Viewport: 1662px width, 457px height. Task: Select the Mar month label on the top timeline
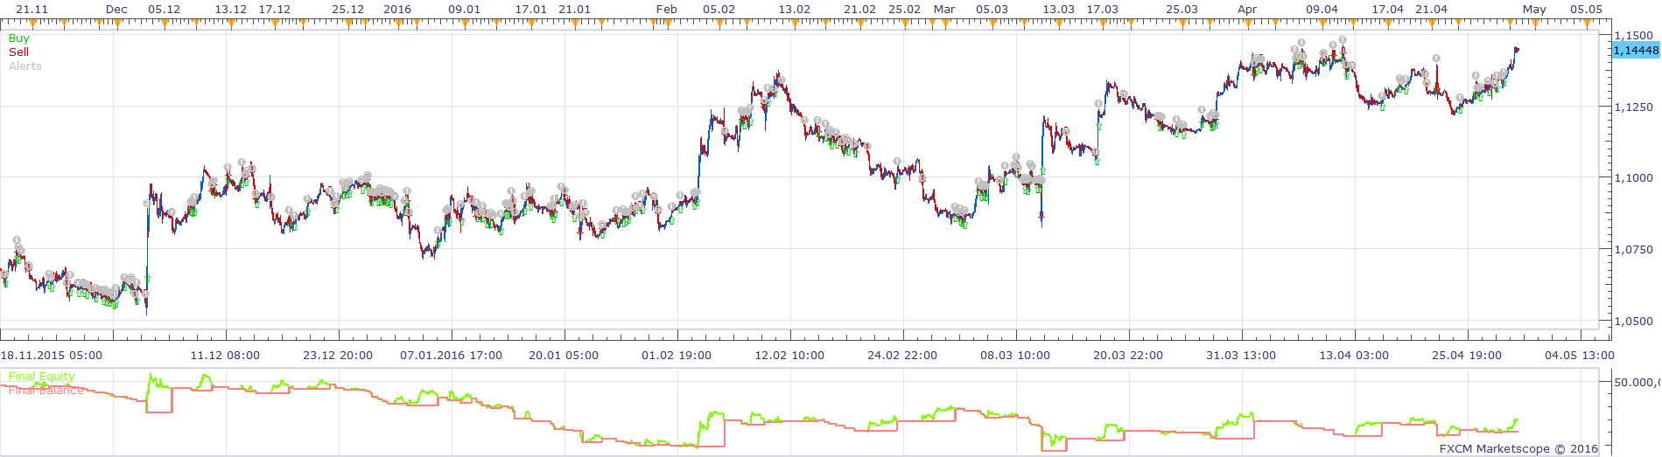point(944,10)
